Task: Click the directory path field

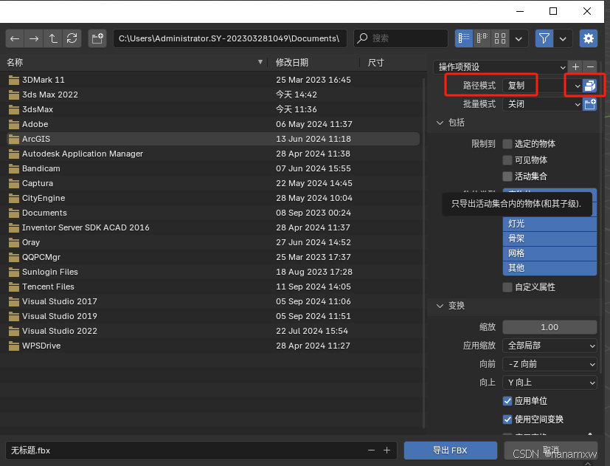Action: click(230, 38)
